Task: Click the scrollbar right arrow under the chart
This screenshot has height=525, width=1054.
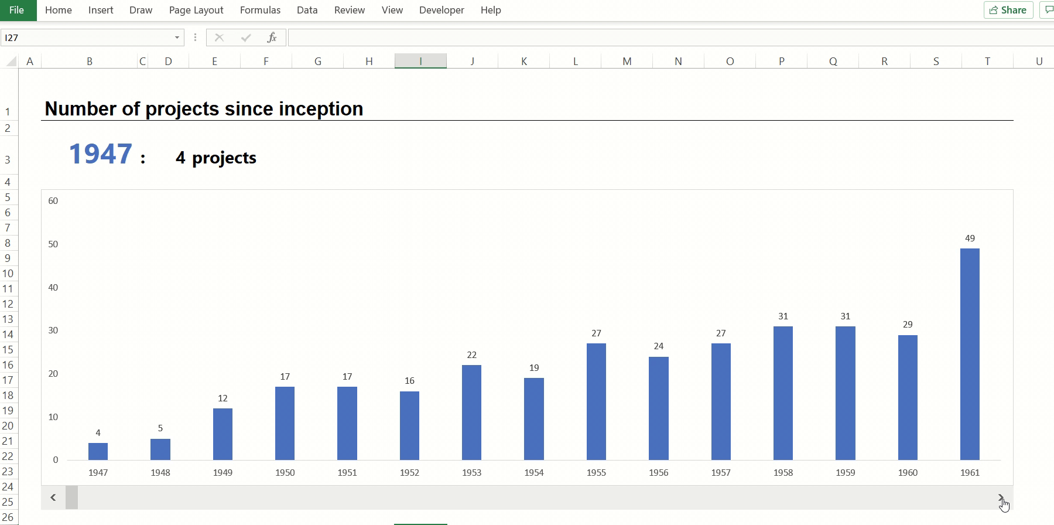Action: click(x=1001, y=497)
